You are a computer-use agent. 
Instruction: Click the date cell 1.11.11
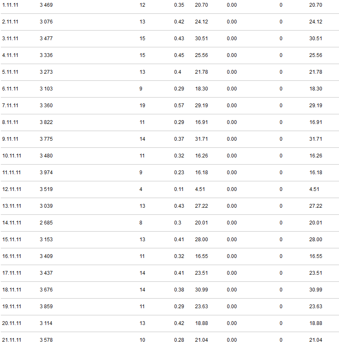[x=10, y=5]
